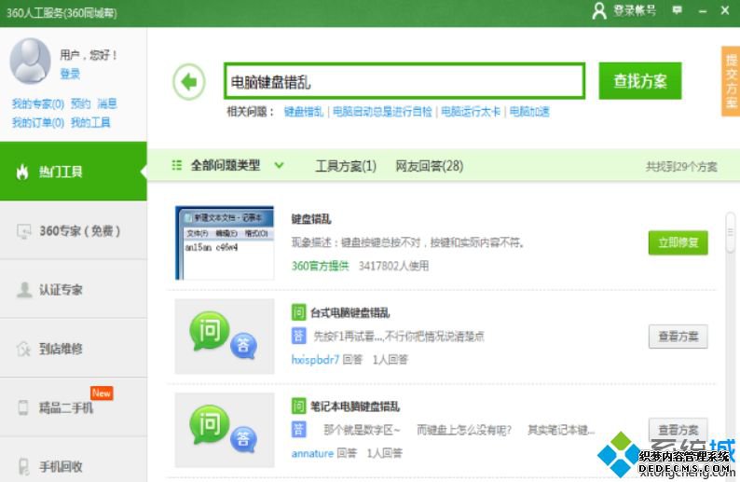740x482 pixels.
Task: Click the 问 badge beside 笔记本电脑键盘错乱
Action: pos(298,406)
